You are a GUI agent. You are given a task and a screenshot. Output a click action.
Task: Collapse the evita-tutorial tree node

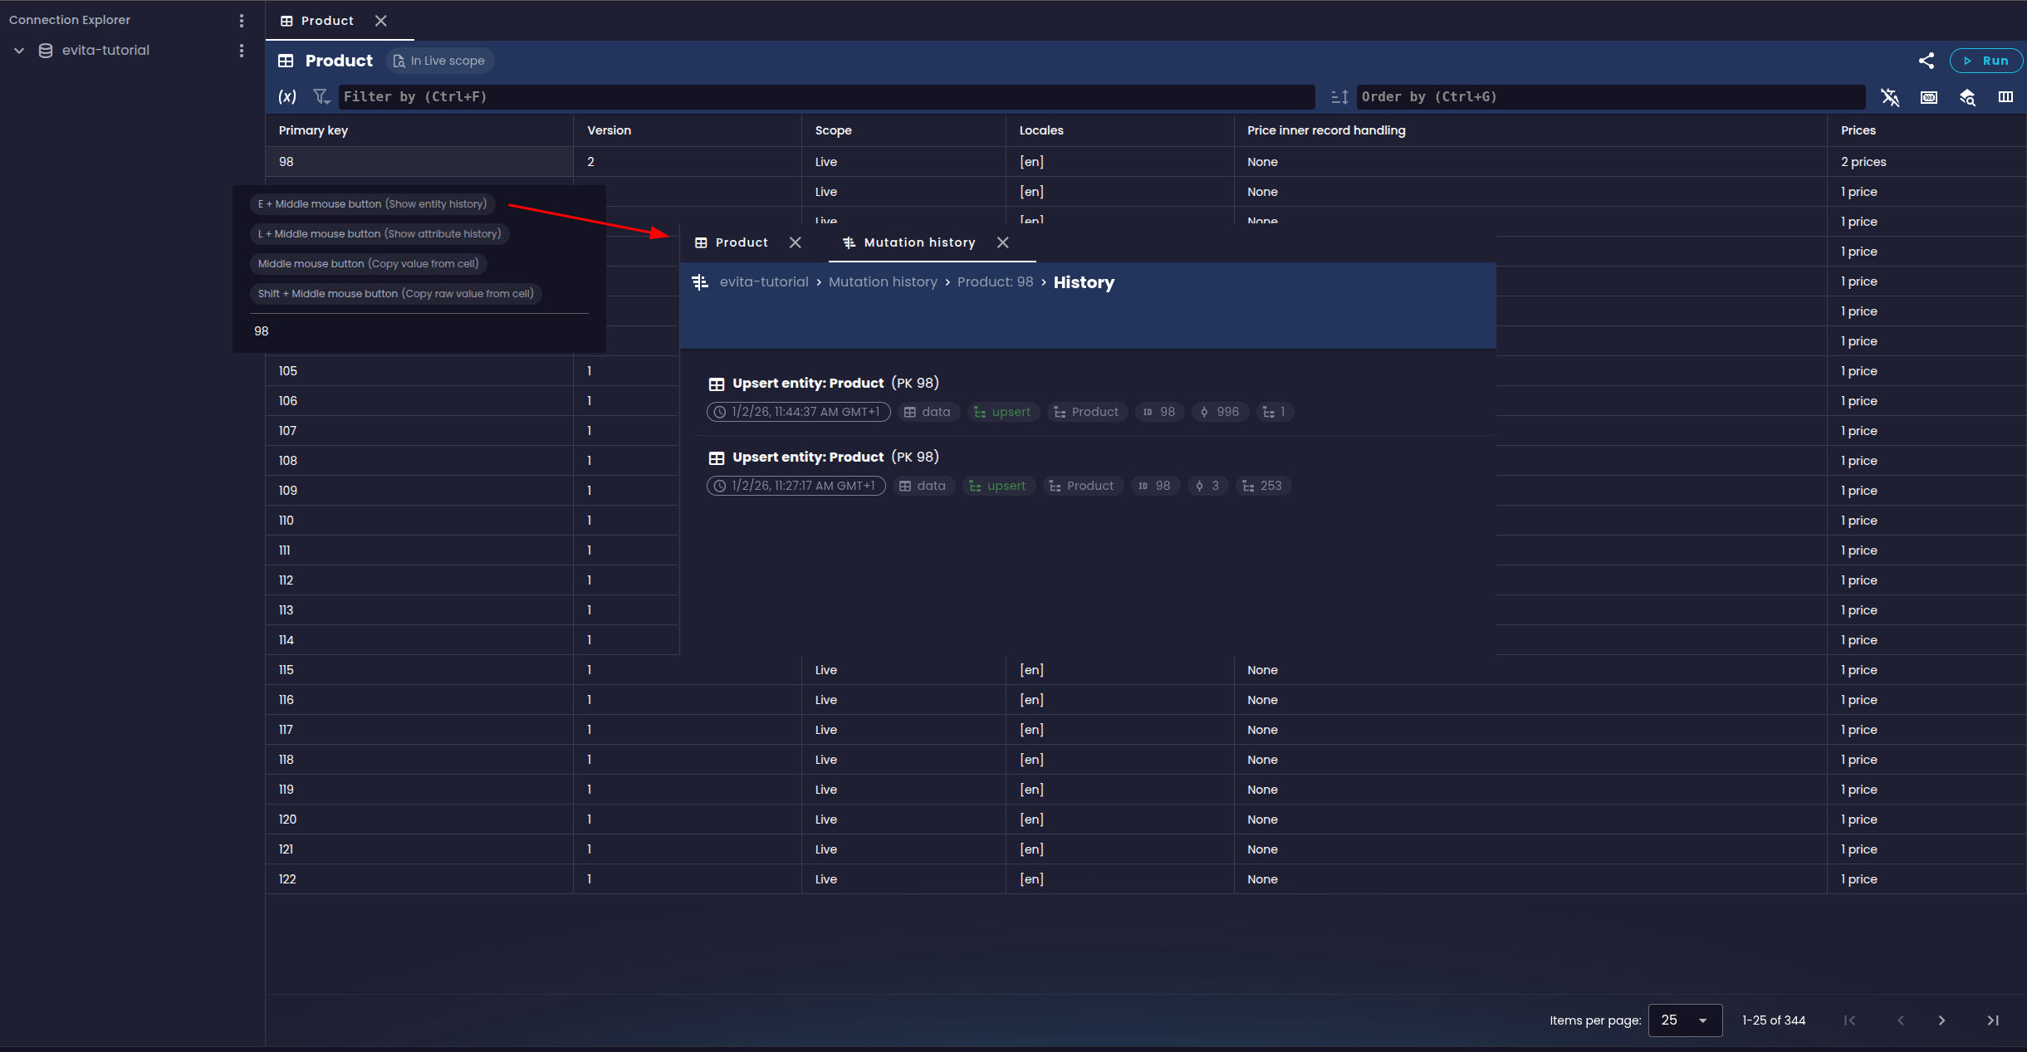19,51
